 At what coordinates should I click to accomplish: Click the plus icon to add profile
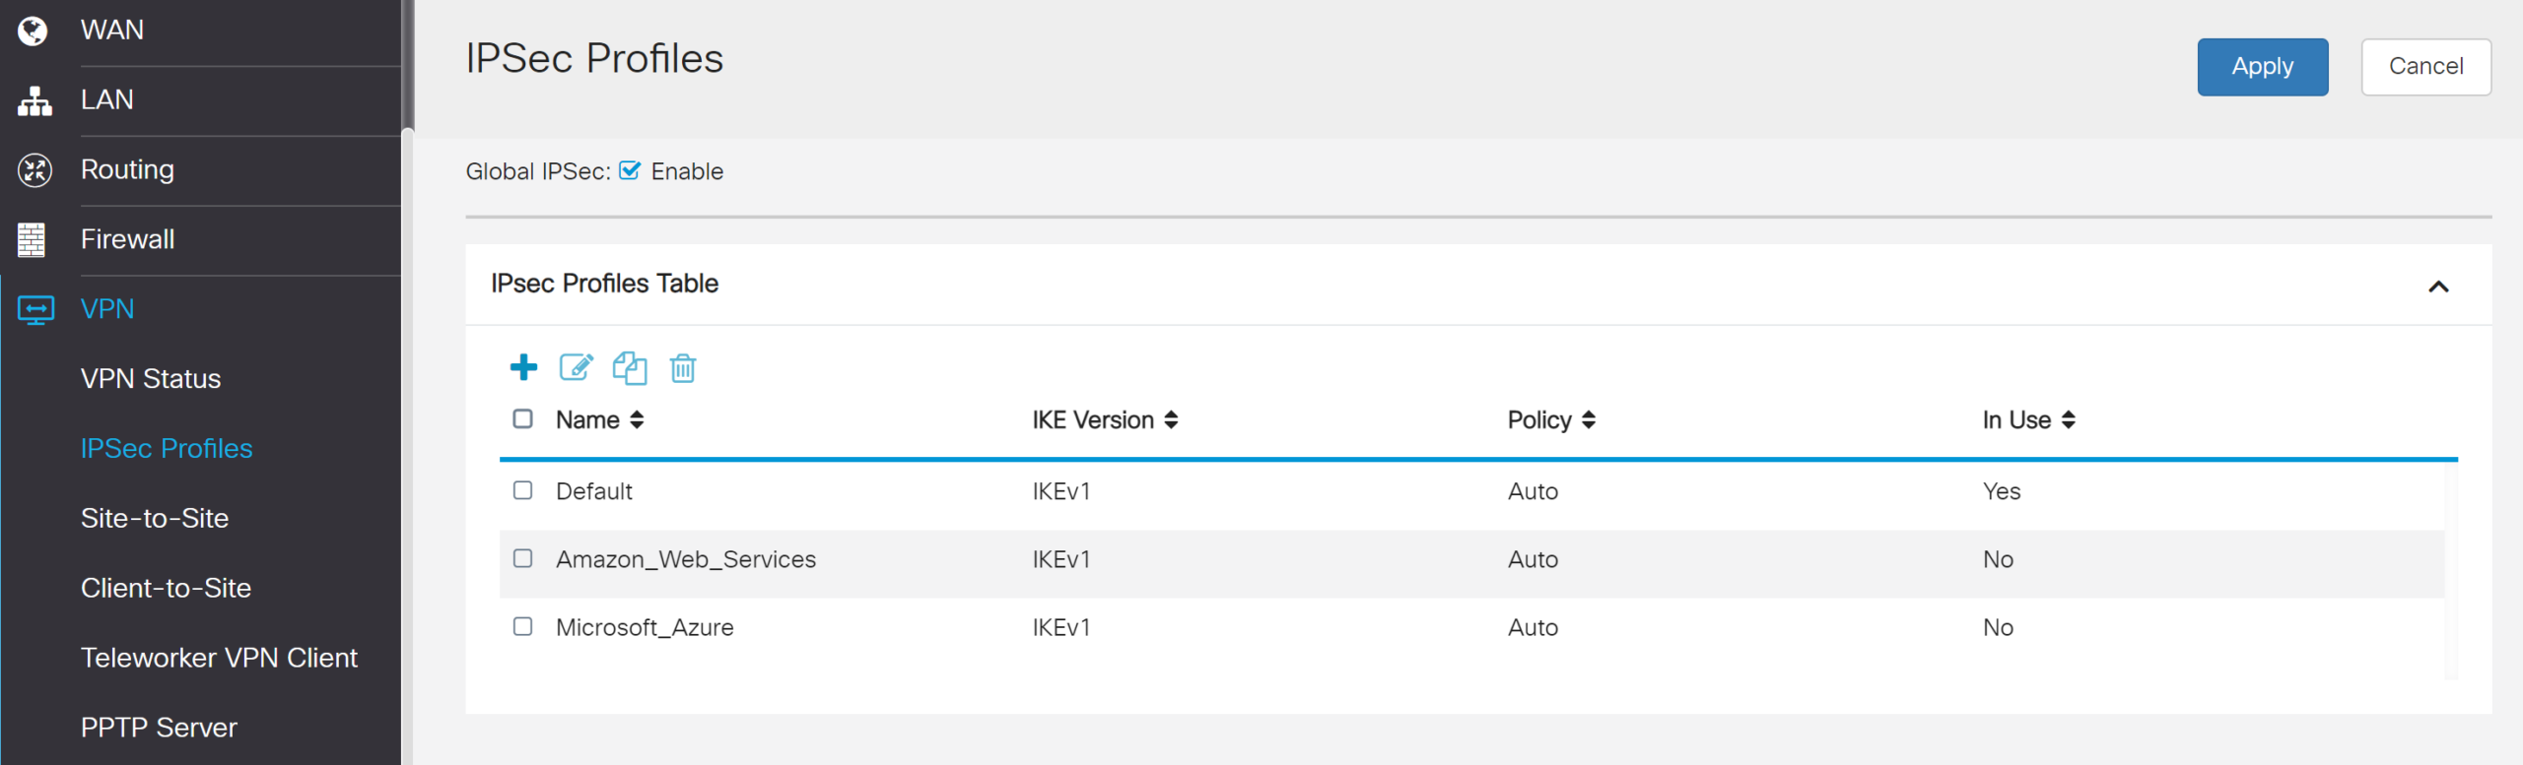click(523, 367)
